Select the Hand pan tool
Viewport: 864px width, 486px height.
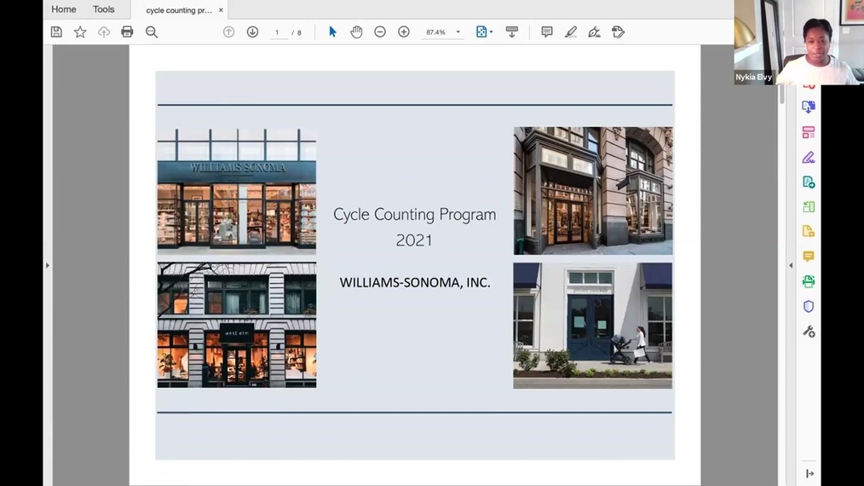(x=356, y=32)
